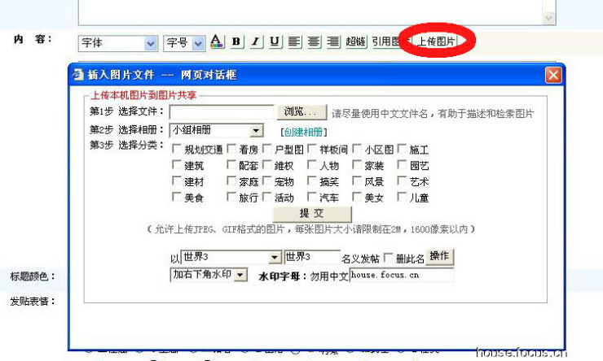
Task: Check the 施工 category box
Action: [x=402, y=149]
